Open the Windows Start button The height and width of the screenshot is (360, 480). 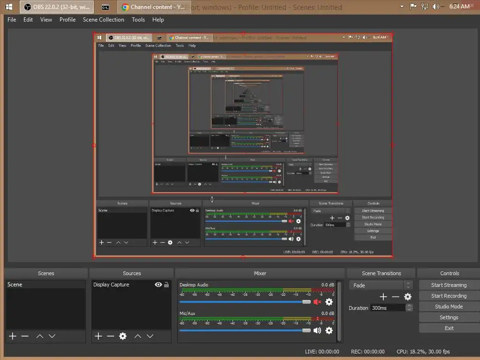[x=9, y=7]
